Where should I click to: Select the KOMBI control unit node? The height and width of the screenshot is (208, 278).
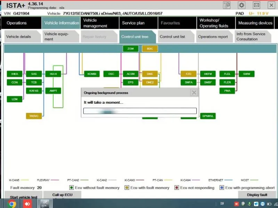pyautogui.click(x=92, y=74)
